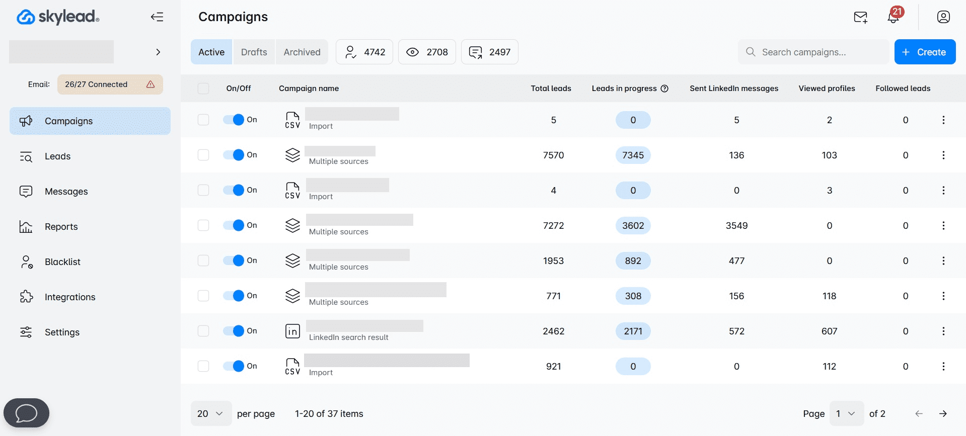
Task: Open the mail compose icon in the header
Action: 861,17
